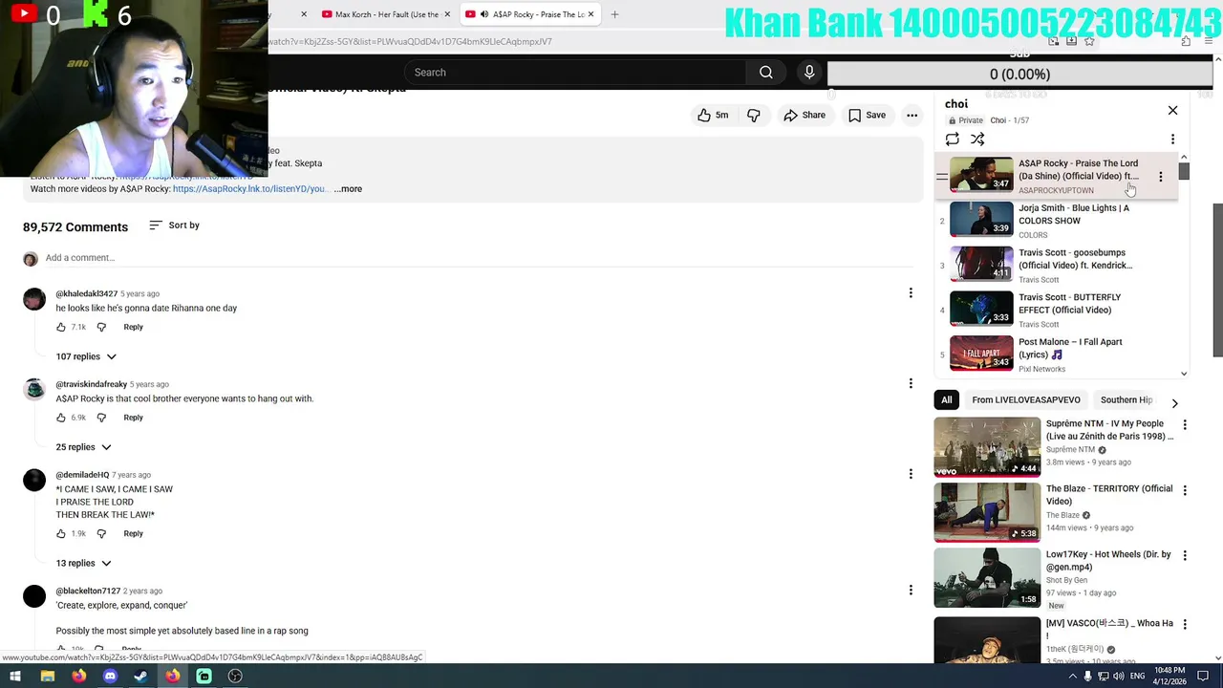Select the All filter chip
The image size is (1223, 688).
946,400
